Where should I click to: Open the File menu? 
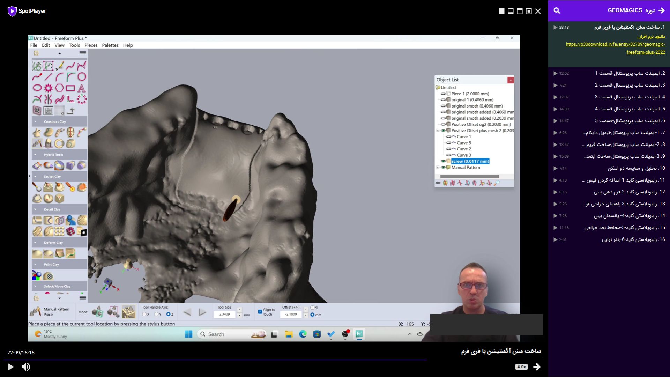point(33,45)
